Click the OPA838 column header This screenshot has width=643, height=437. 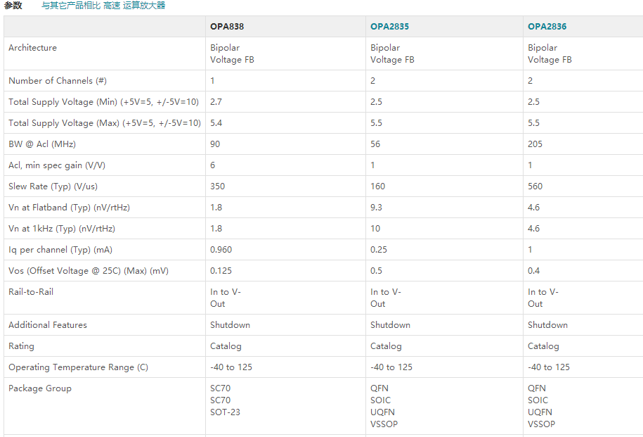(227, 27)
